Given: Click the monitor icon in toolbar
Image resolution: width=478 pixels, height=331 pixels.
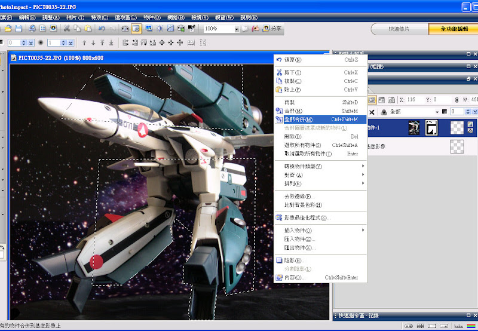Looking at the screenshot, I should tap(149, 29).
